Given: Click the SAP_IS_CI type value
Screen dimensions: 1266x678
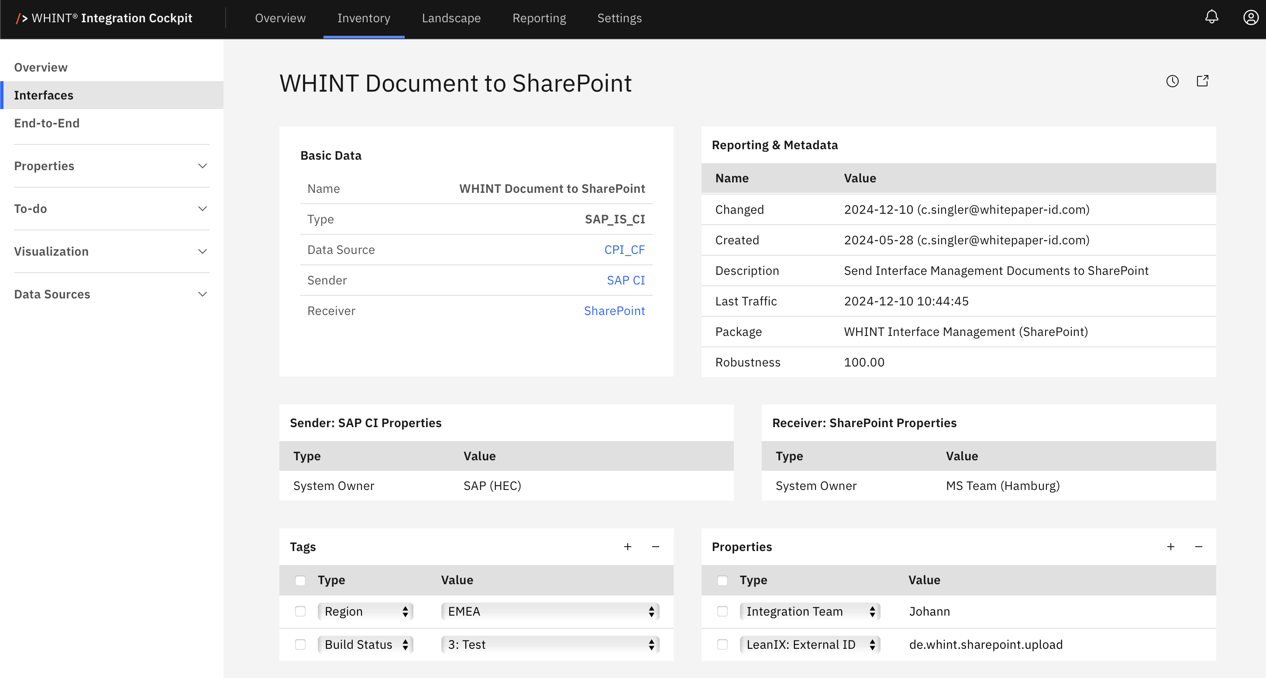Looking at the screenshot, I should (x=615, y=219).
